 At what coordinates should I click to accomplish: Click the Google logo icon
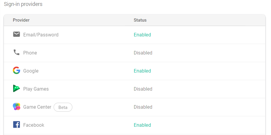tap(16, 70)
